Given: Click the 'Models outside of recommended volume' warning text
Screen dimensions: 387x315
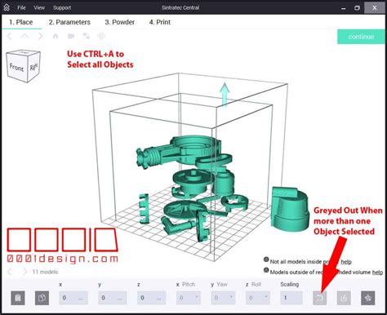Looking at the screenshot, I should (320, 272).
